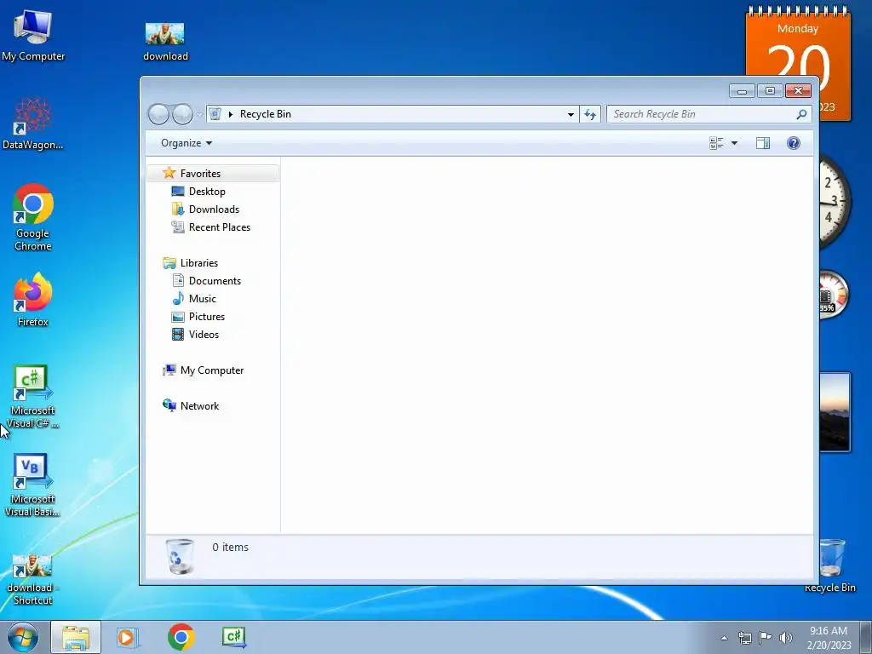Launch Firefox desktop shortcut
The height and width of the screenshot is (654, 872).
coord(33,299)
